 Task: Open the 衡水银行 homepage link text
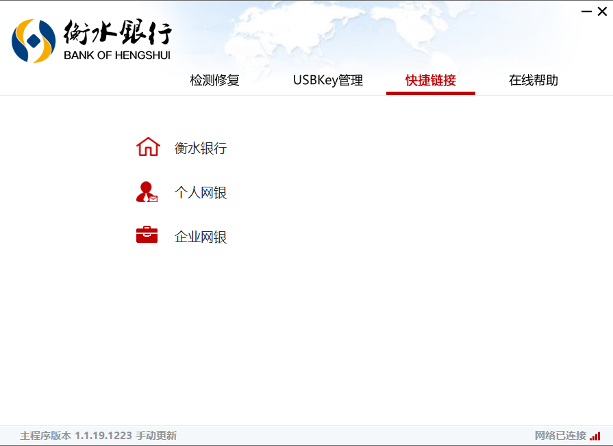[200, 148]
